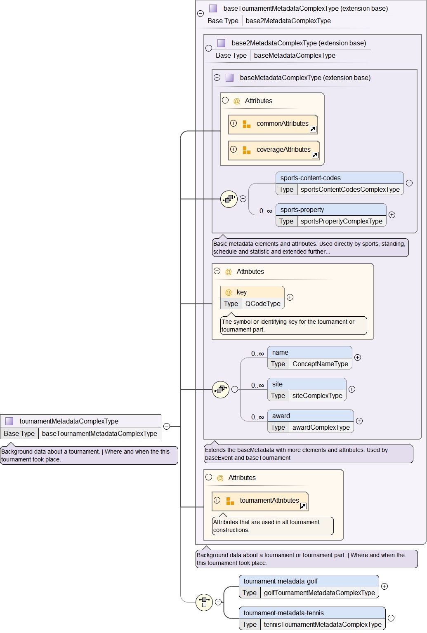Viewport: 427px width, 633px height.
Task: Expand the tournament-metadata-golf element
Action: 385,586
